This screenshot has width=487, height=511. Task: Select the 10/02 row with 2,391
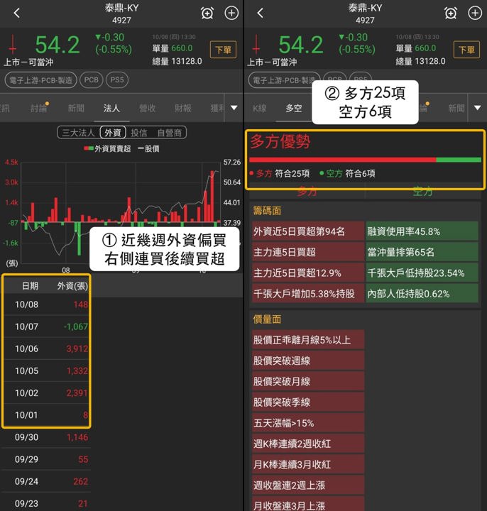46,393
